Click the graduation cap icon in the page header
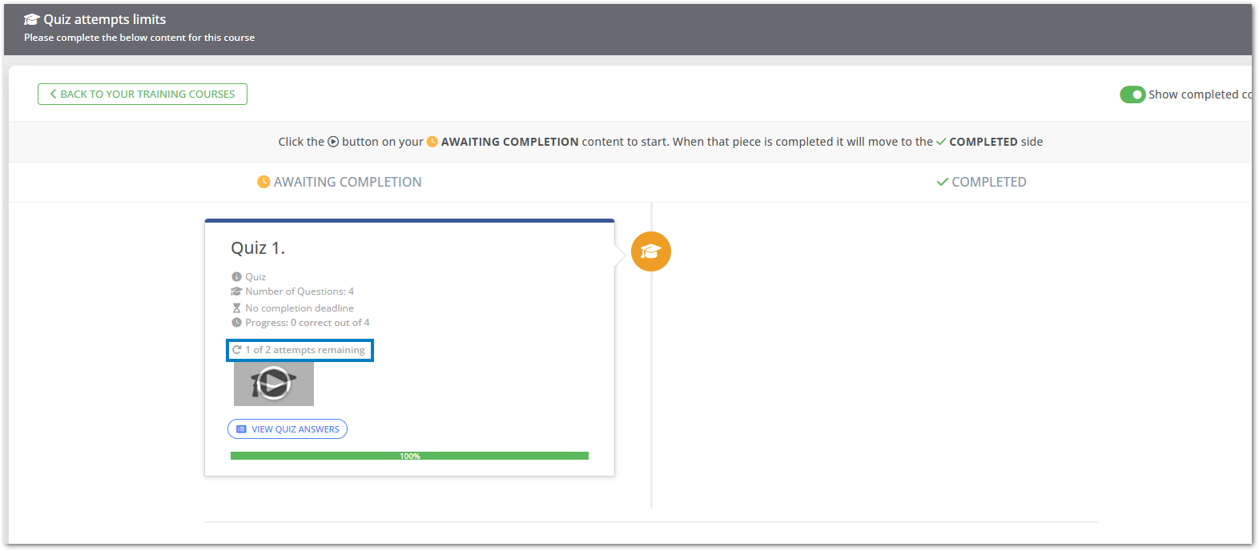Viewport: 1259px width, 551px height. [31, 19]
